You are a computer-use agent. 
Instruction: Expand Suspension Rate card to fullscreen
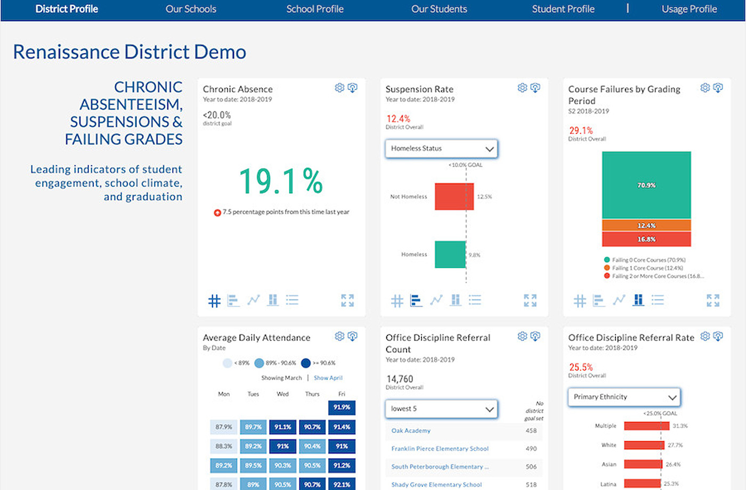530,300
